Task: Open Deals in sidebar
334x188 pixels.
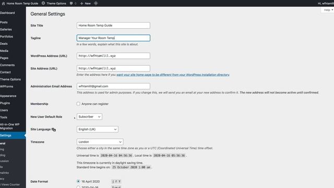Action: (4, 44)
